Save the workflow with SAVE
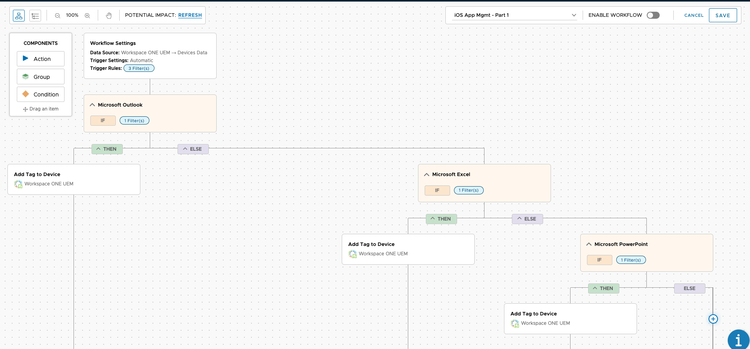The width and height of the screenshot is (750, 349). point(723,15)
